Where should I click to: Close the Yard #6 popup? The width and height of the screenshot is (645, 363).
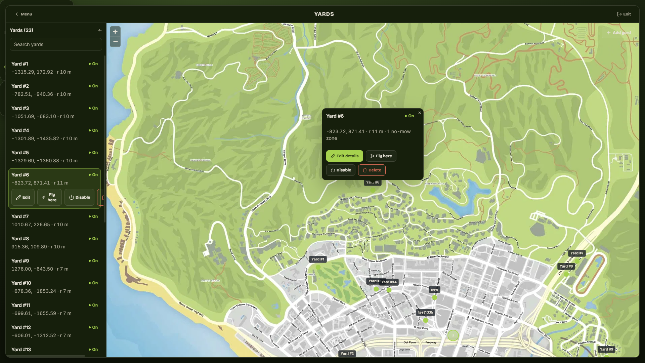click(420, 113)
